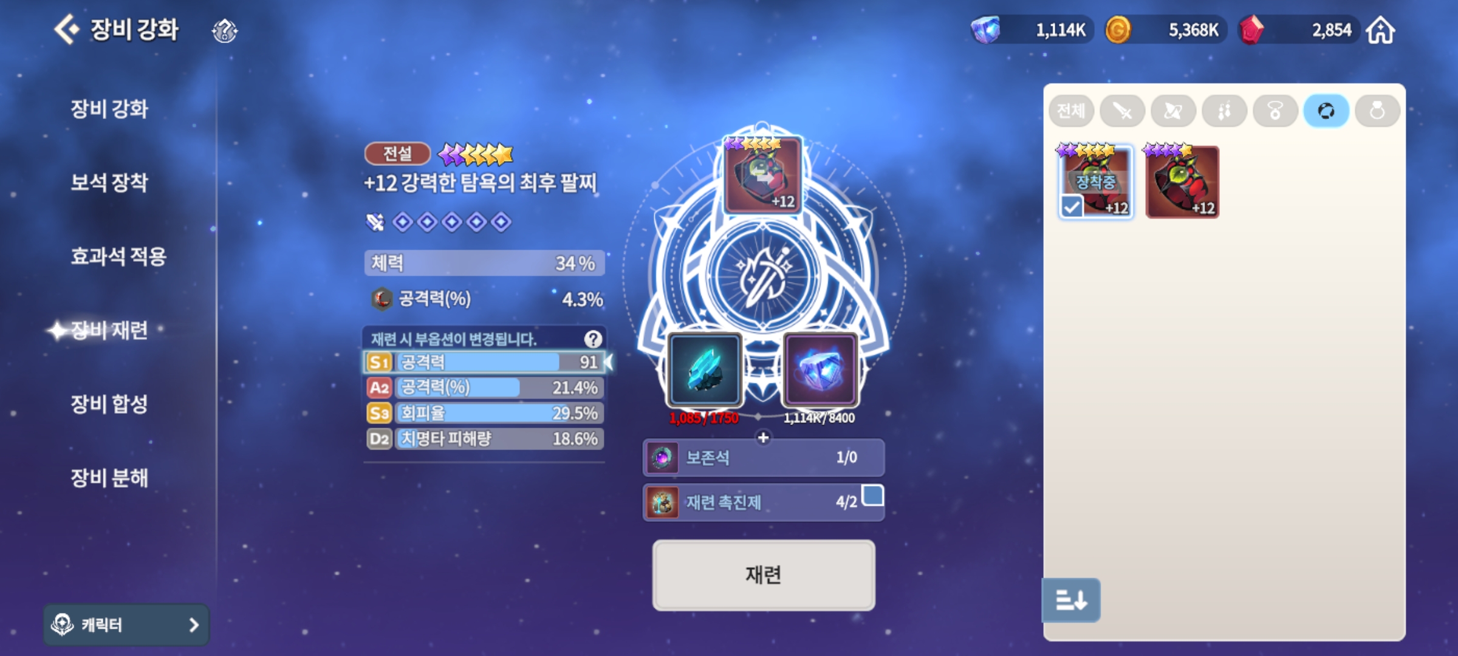1458x656 pixels.
Task: Uncheck the equipped 장착중 bracelet checkbox
Action: [x=1072, y=207]
